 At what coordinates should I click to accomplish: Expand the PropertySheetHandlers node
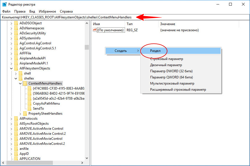pos(20,114)
